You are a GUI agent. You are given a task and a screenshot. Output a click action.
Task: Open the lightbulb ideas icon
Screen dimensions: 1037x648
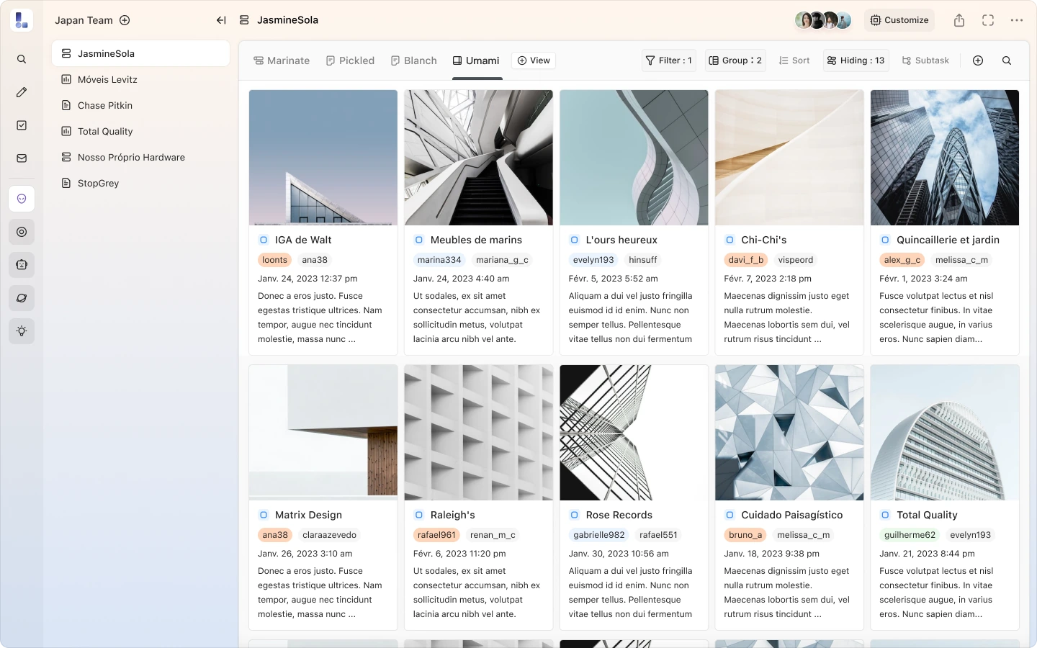(22, 331)
